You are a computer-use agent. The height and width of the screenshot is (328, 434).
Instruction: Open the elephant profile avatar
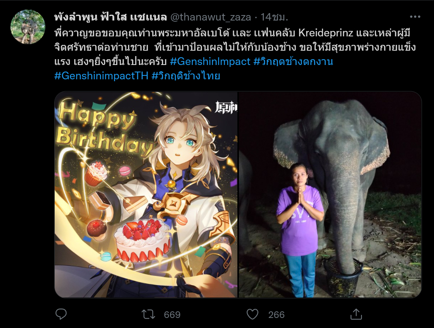tap(28, 27)
